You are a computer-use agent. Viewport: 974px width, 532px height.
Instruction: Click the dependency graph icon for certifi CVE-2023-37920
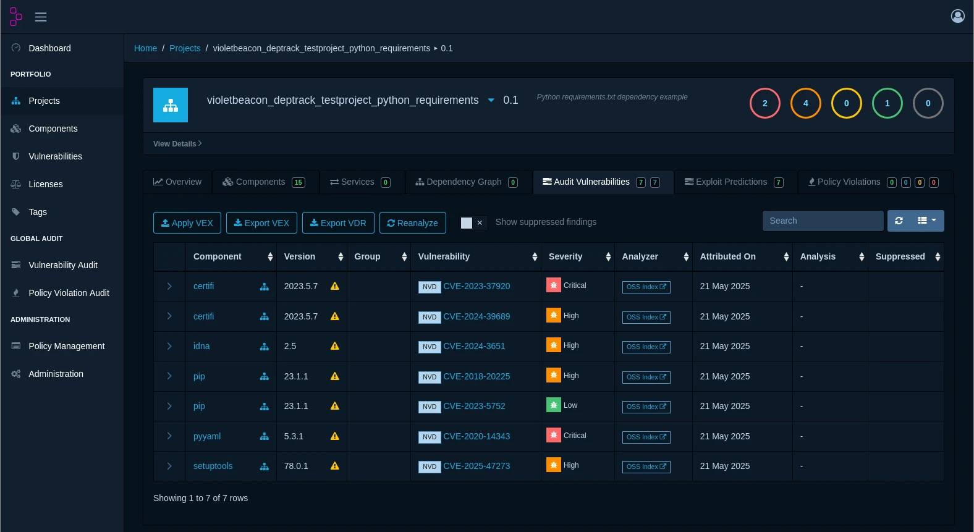(x=265, y=287)
